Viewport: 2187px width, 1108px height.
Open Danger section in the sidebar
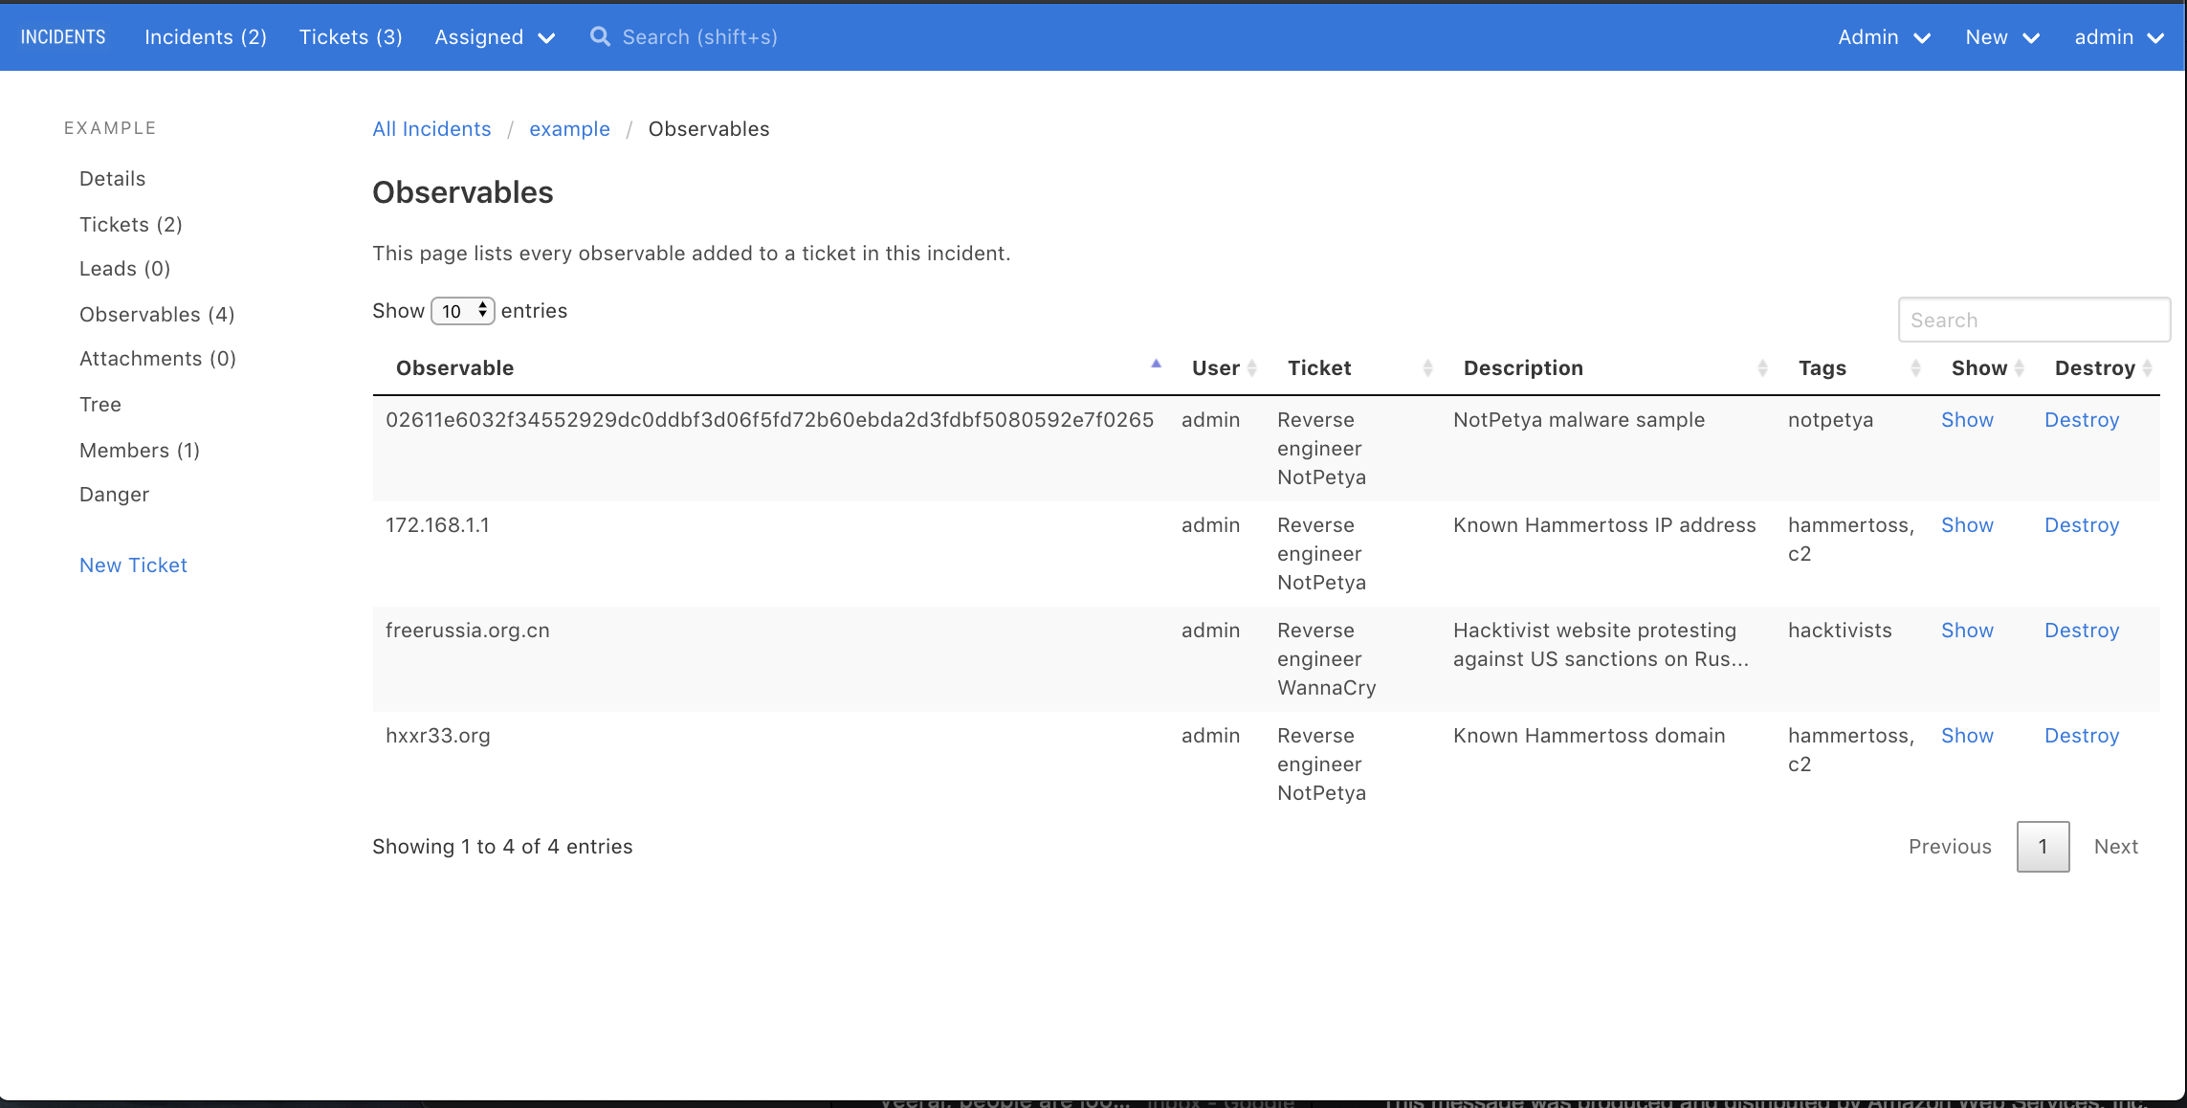click(115, 495)
